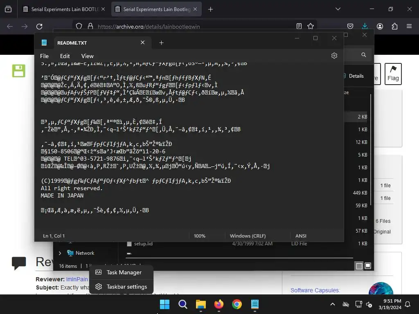Close the README.TXT tab
The width and height of the screenshot is (419, 314).
143,43
